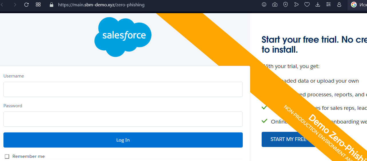Open the smiley emoji toolbar icon

point(264,5)
